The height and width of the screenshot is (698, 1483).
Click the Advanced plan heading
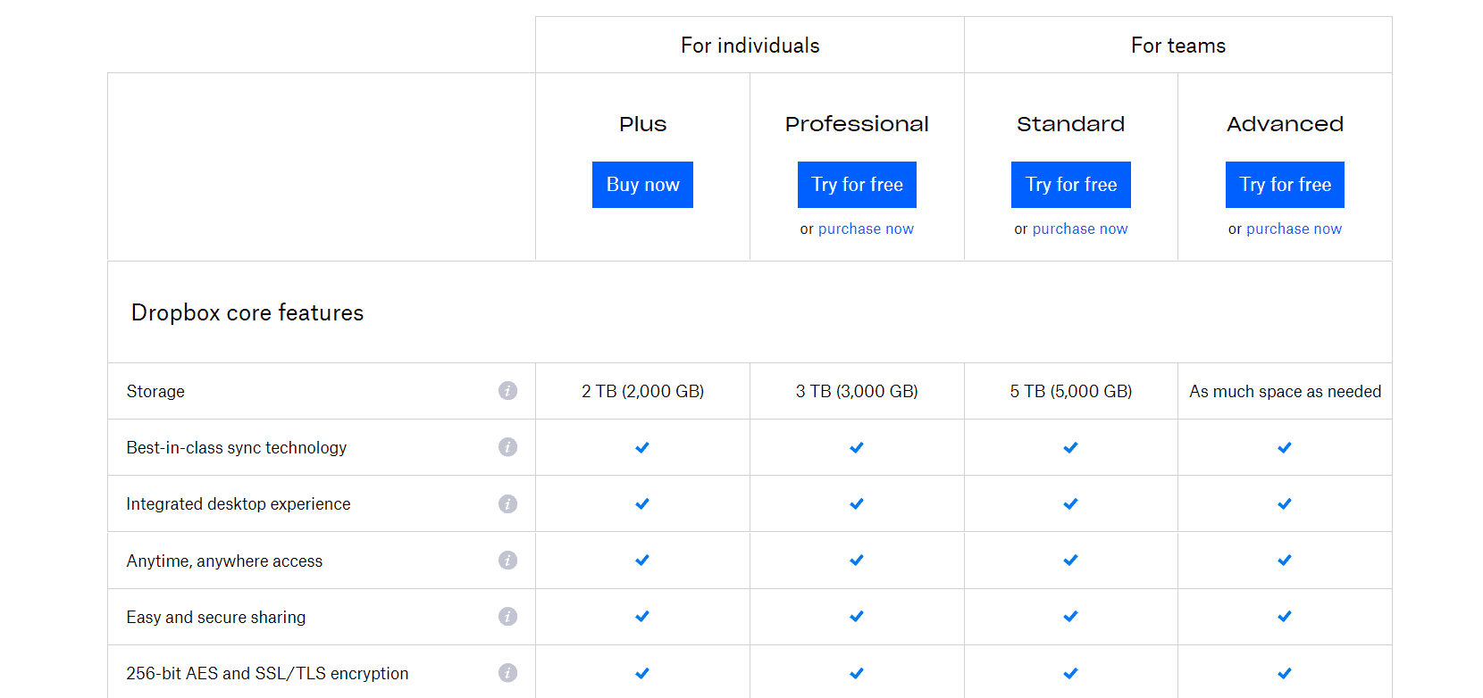coord(1285,124)
